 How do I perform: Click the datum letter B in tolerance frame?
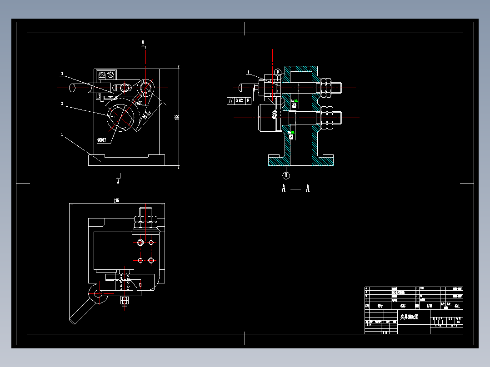pyautogui.click(x=248, y=100)
